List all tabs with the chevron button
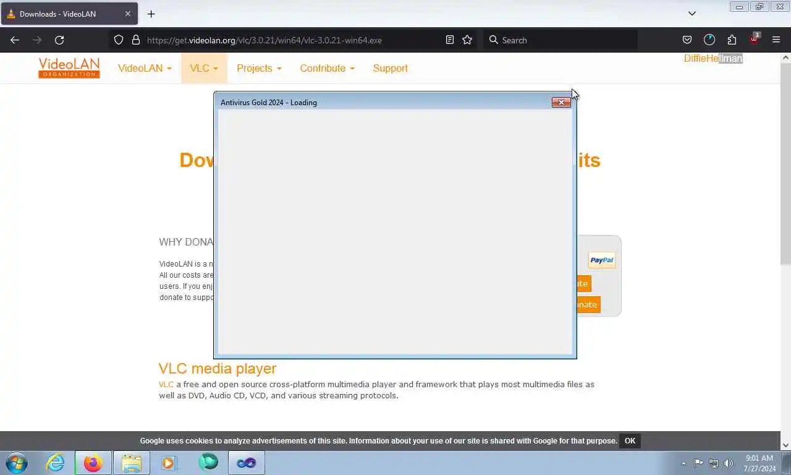Screen dimensions: 791x475 click(692, 14)
